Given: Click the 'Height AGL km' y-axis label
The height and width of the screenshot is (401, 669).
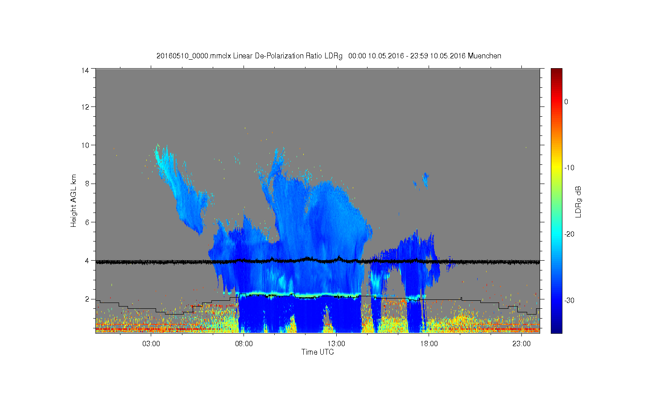Looking at the screenshot, I should coord(74,200).
